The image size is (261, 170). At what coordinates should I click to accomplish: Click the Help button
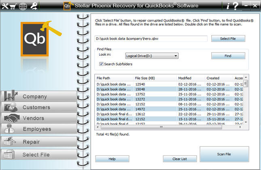click(112, 159)
